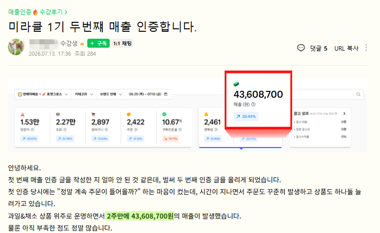
Task: Click the rocket icon in 로켓그로스 filter
Action: point(44,94)
